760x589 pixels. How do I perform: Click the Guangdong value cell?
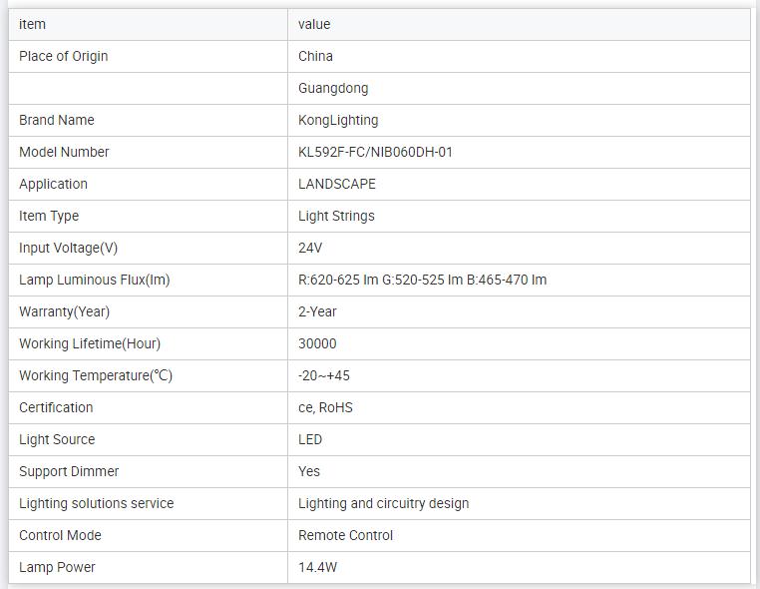click(x=333, y=88)
